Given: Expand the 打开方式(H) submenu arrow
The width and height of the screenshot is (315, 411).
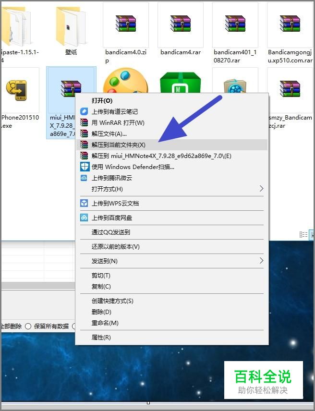Looking at the screenshot, I should click(261, 189).
